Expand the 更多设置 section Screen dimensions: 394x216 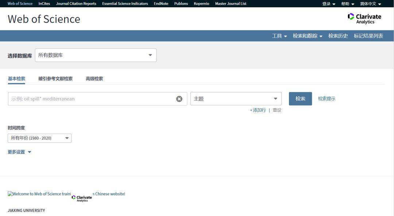tap(19, 152)
